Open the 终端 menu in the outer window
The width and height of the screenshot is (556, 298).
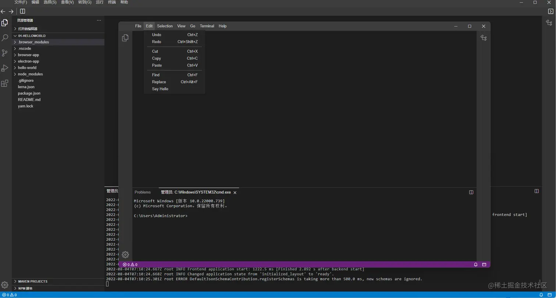tap(112, 2)
